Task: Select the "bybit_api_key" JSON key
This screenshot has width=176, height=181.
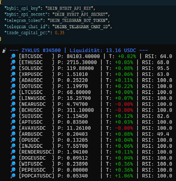Action: [23, 8]
